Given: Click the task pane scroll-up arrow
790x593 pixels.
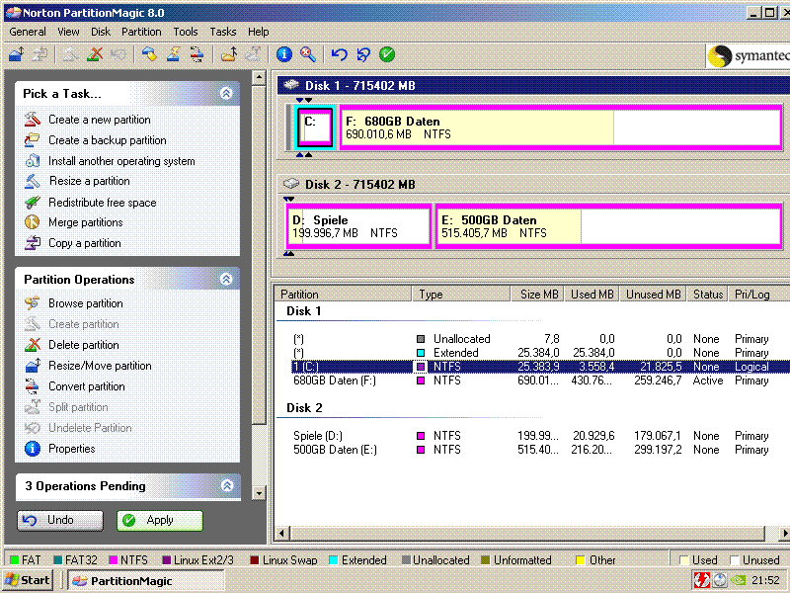Looking at the screenshot, I should click(x=259, y=78).
